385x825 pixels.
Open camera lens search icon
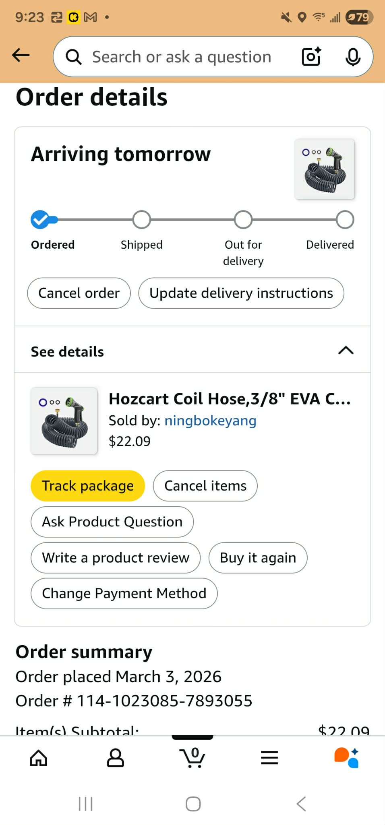pyautogui.click(x=312, y=56)
